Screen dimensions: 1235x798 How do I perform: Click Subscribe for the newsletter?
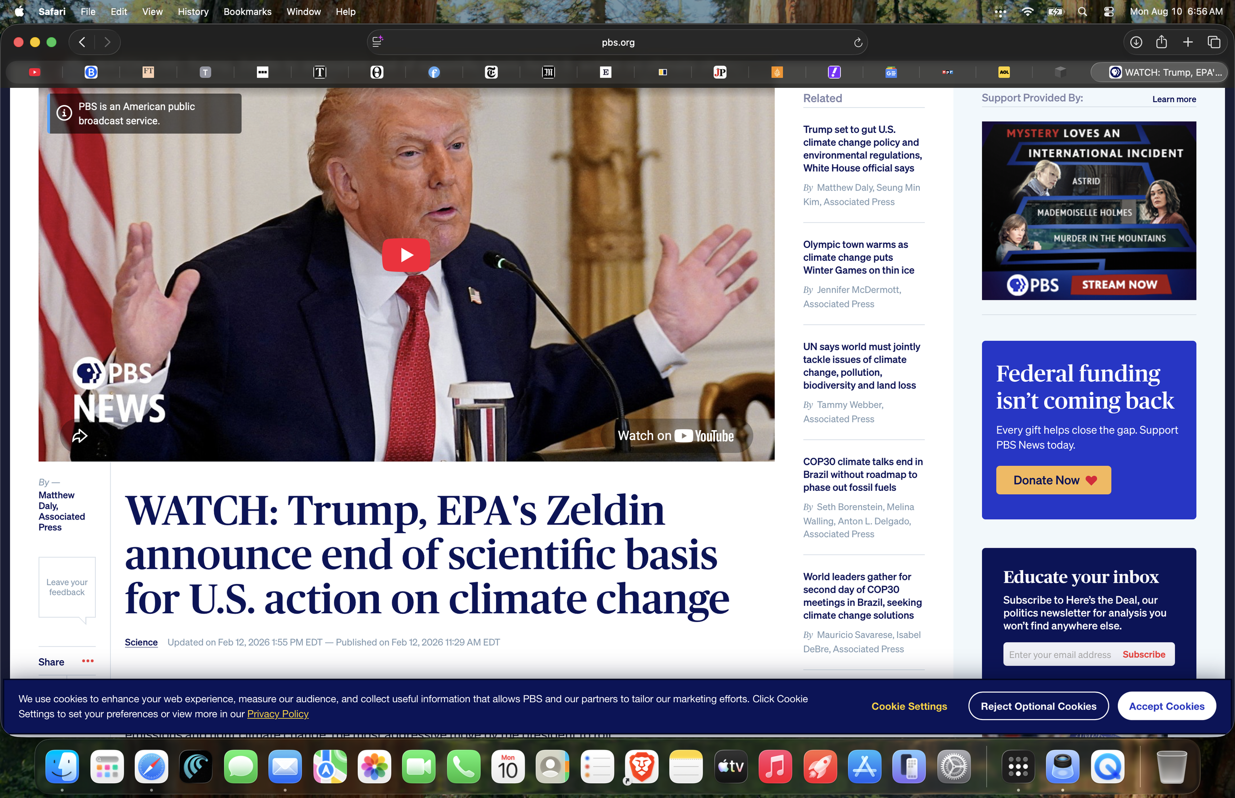click(x=1144, y=654)
